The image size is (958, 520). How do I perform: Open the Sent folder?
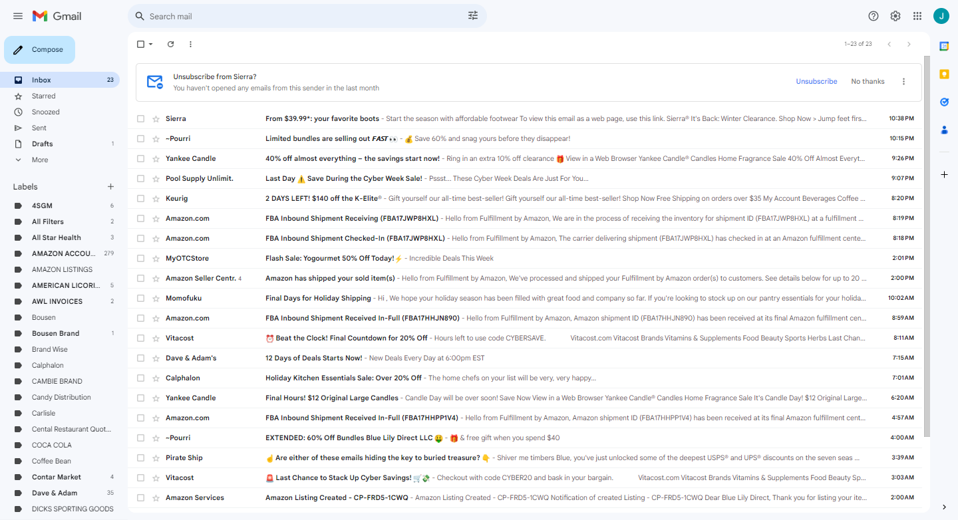60,128
